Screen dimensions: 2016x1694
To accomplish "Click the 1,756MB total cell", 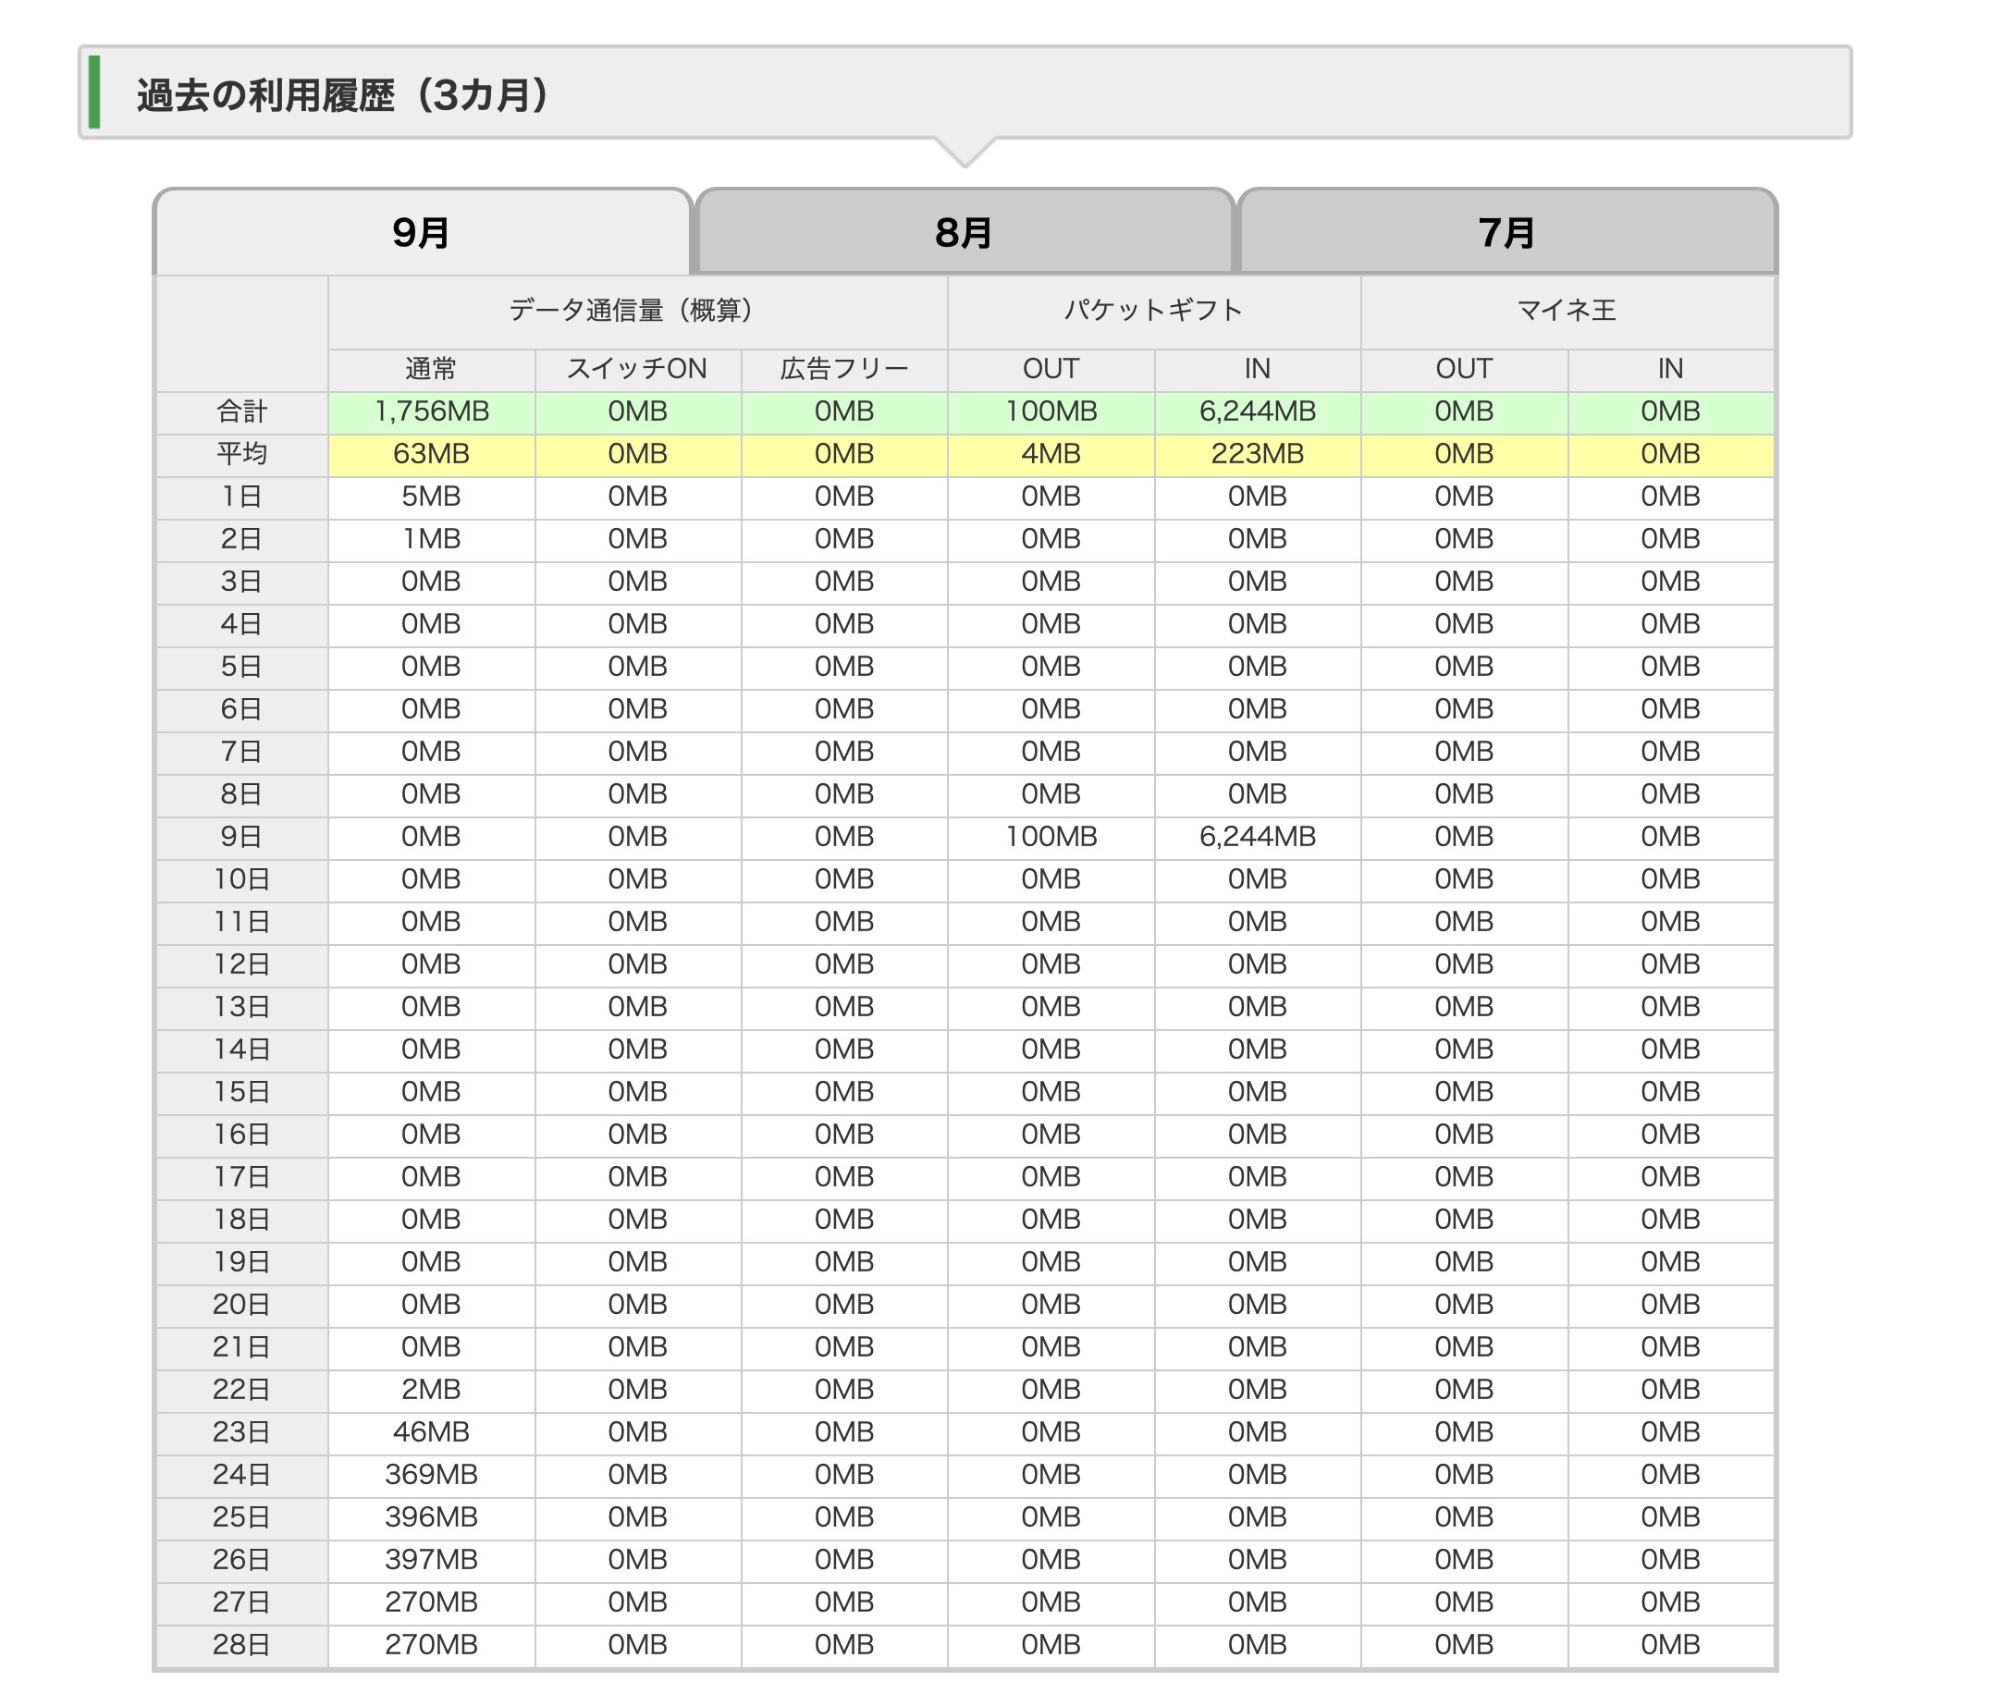I will [430, 412].
